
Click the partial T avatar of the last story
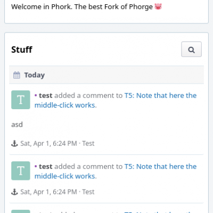pos(21,211)
